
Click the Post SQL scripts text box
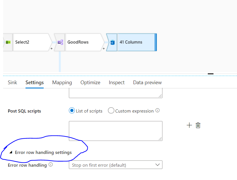click(x=115, y=131)
